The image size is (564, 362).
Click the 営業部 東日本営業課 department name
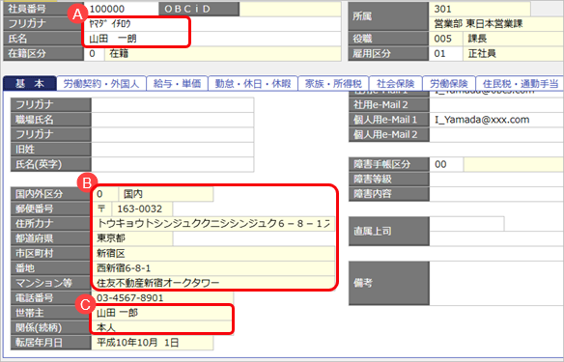coord(478,24)
